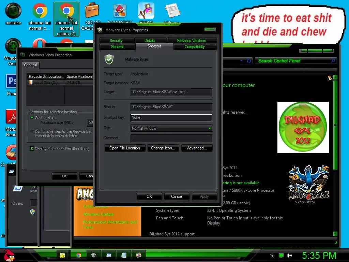Screen dimensions: 349x262
Task: Click the Target path field
Action: pyautogui.click(x=171, y=92)
